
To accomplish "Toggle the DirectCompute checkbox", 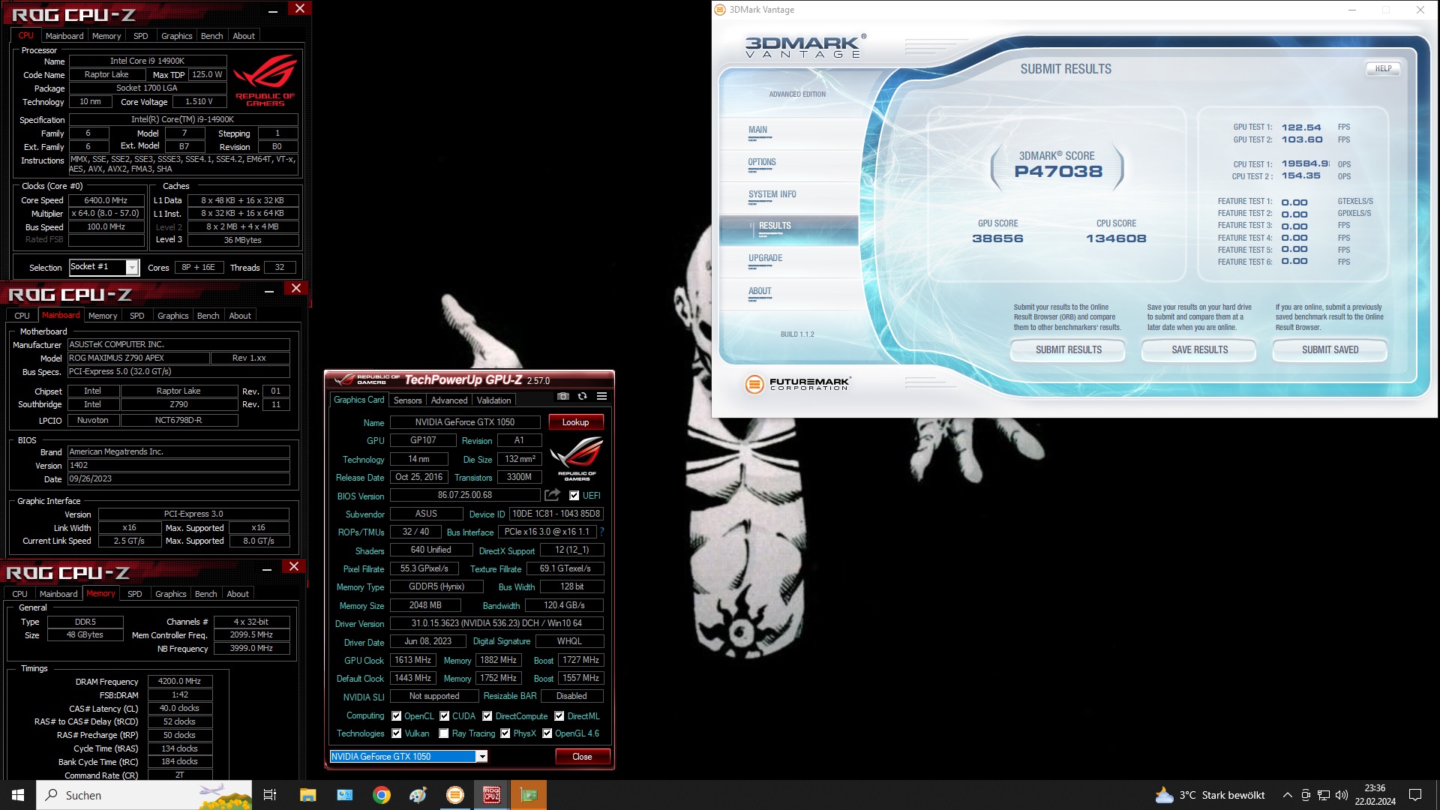I will point(487,716).
